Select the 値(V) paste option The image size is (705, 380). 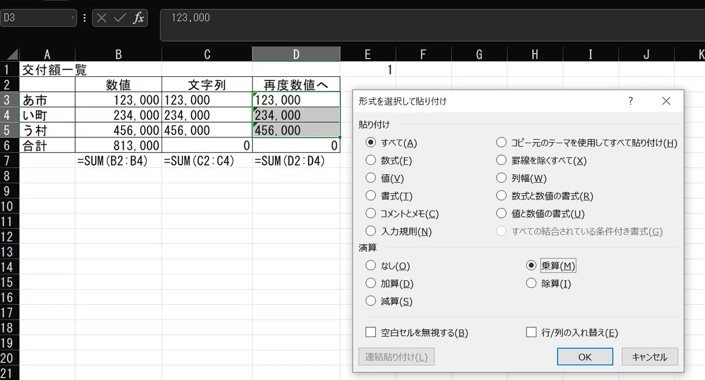(x=384, y=178)
